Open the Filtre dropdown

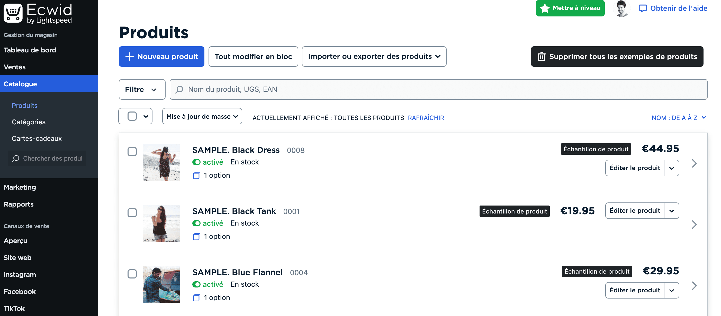click(x=142, y=89)
